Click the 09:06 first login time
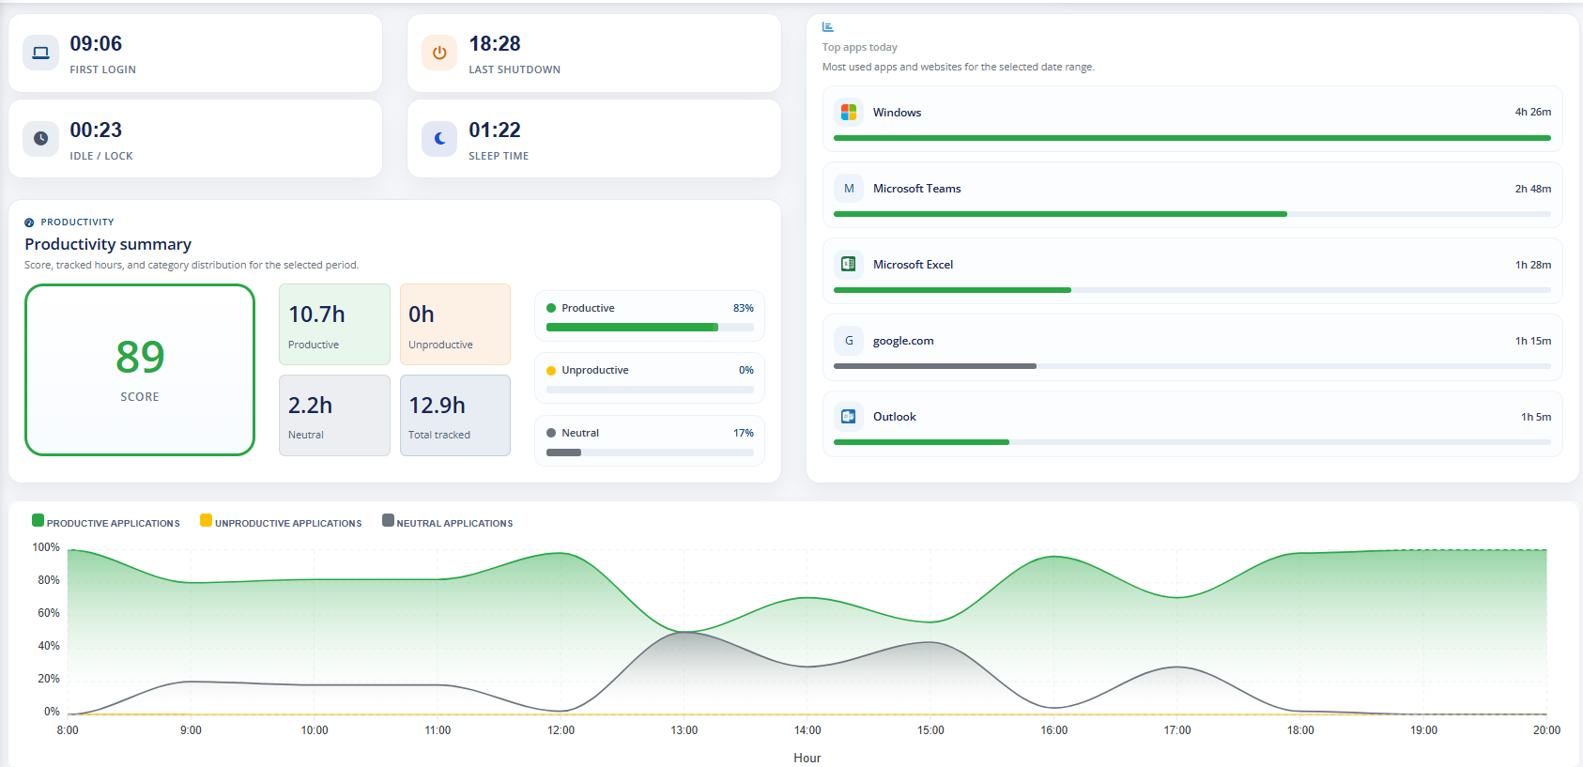1583x767 pixels. pyautogui.click(x=96, y=44)
